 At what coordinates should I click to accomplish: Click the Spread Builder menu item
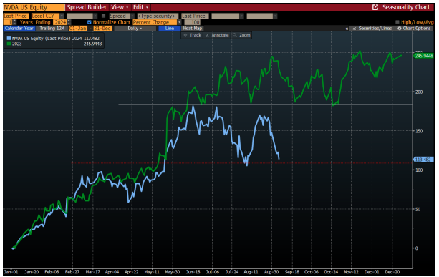pos(87,7)
